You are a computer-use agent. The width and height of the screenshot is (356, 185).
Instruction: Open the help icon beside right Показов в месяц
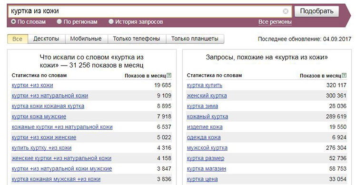pos(344,75)
